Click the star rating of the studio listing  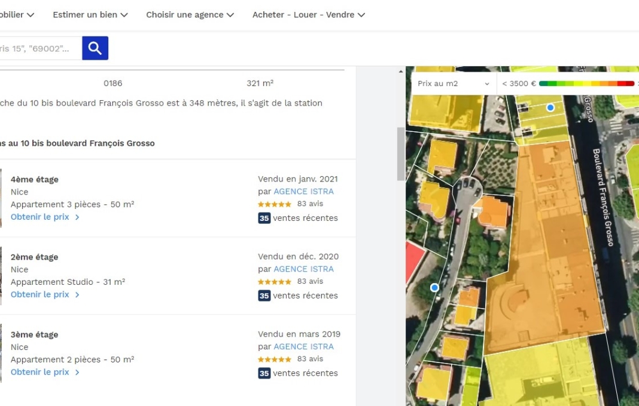click(x=274, y=281)
